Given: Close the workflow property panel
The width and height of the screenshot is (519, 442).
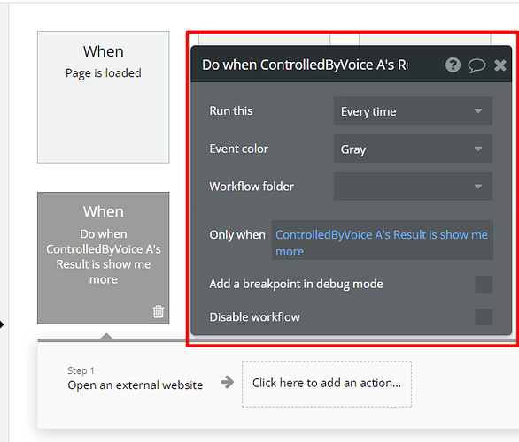Looking at the screenshot, I should [500, 65].
